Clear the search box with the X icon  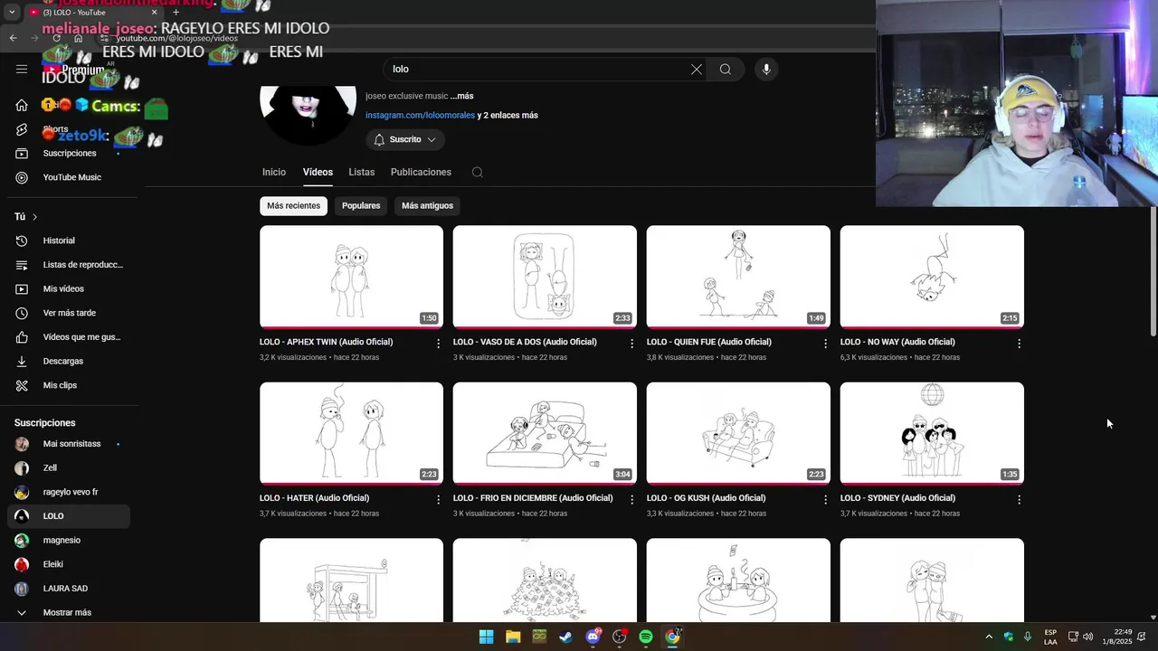(697, 70)
